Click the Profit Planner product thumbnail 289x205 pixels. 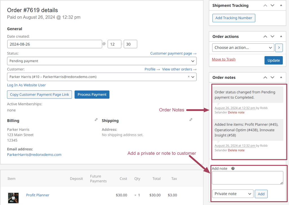[x=13, y=198]
